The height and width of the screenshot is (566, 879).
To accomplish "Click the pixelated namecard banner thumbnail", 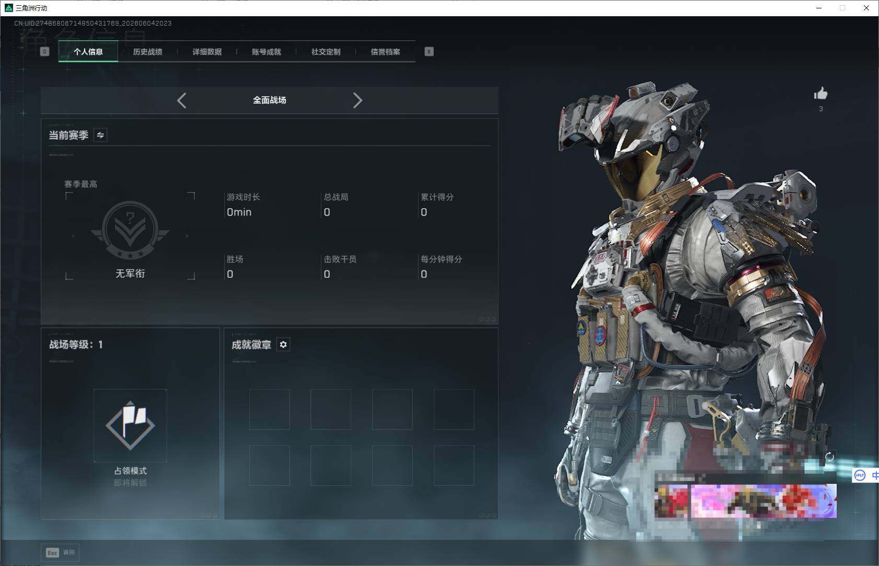I will 746,501.
